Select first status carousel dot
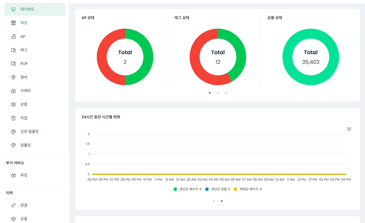This screenshot has width=365, height=223. [210, 93]
